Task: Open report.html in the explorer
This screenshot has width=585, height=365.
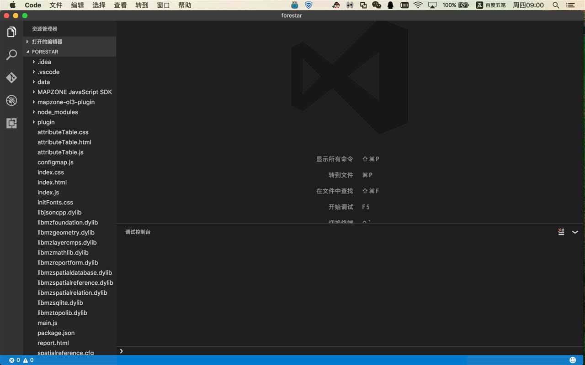Action: click(x=70, y=343)
